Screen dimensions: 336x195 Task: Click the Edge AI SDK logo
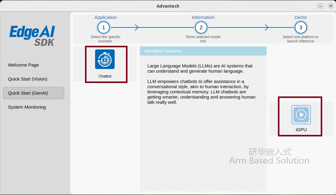[x=32, y=35]
